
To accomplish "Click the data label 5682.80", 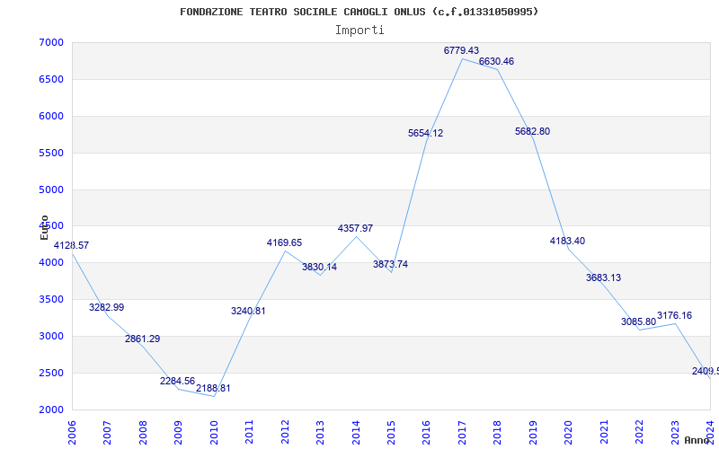I will click(x=532, y=131).
